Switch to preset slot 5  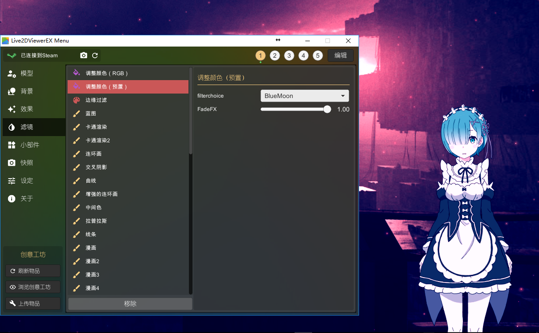[x=318, y=55]
